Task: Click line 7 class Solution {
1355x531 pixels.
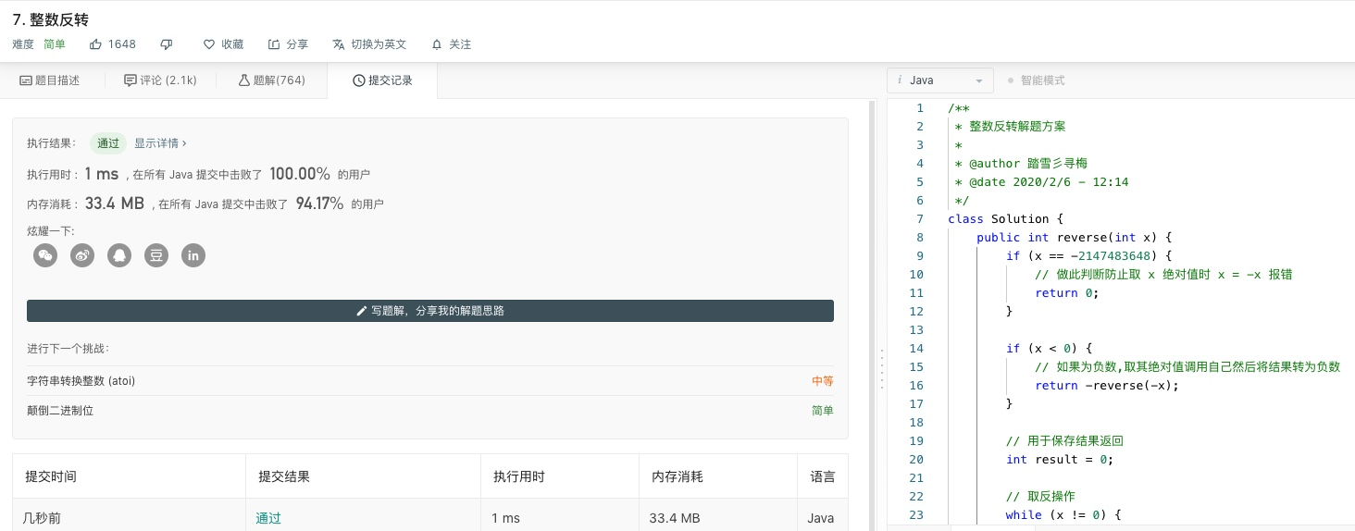Action: pyautogui.click(x=1005, y=218)
